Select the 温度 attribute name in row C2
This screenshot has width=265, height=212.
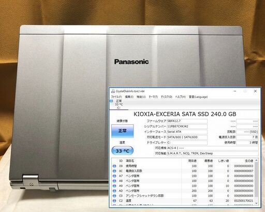[x=128, y=201]
